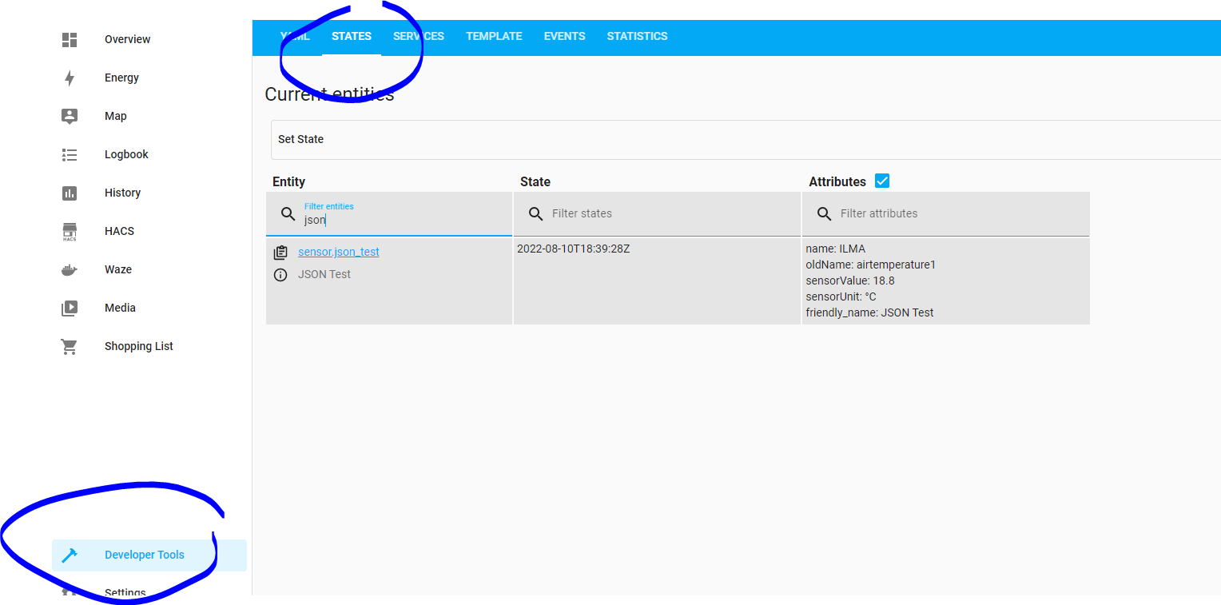Select the Logbook list icon
This screenshot has width=1221, height=605.
coord(69,153)
